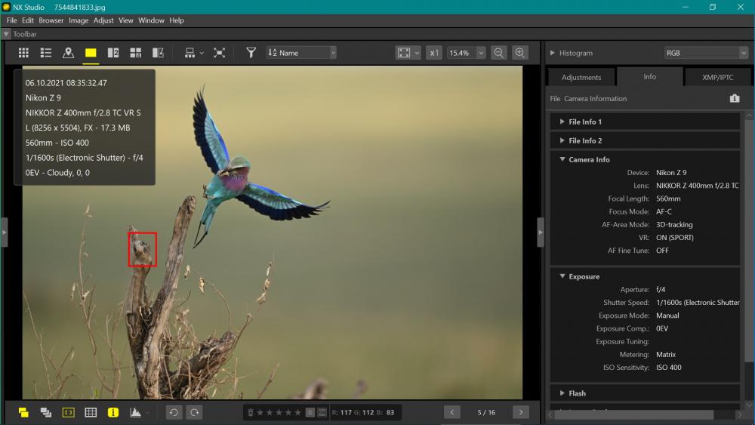Rotate image counterclockwise
The height and width of the screenshot is (425, 755).
click(174, 412)
